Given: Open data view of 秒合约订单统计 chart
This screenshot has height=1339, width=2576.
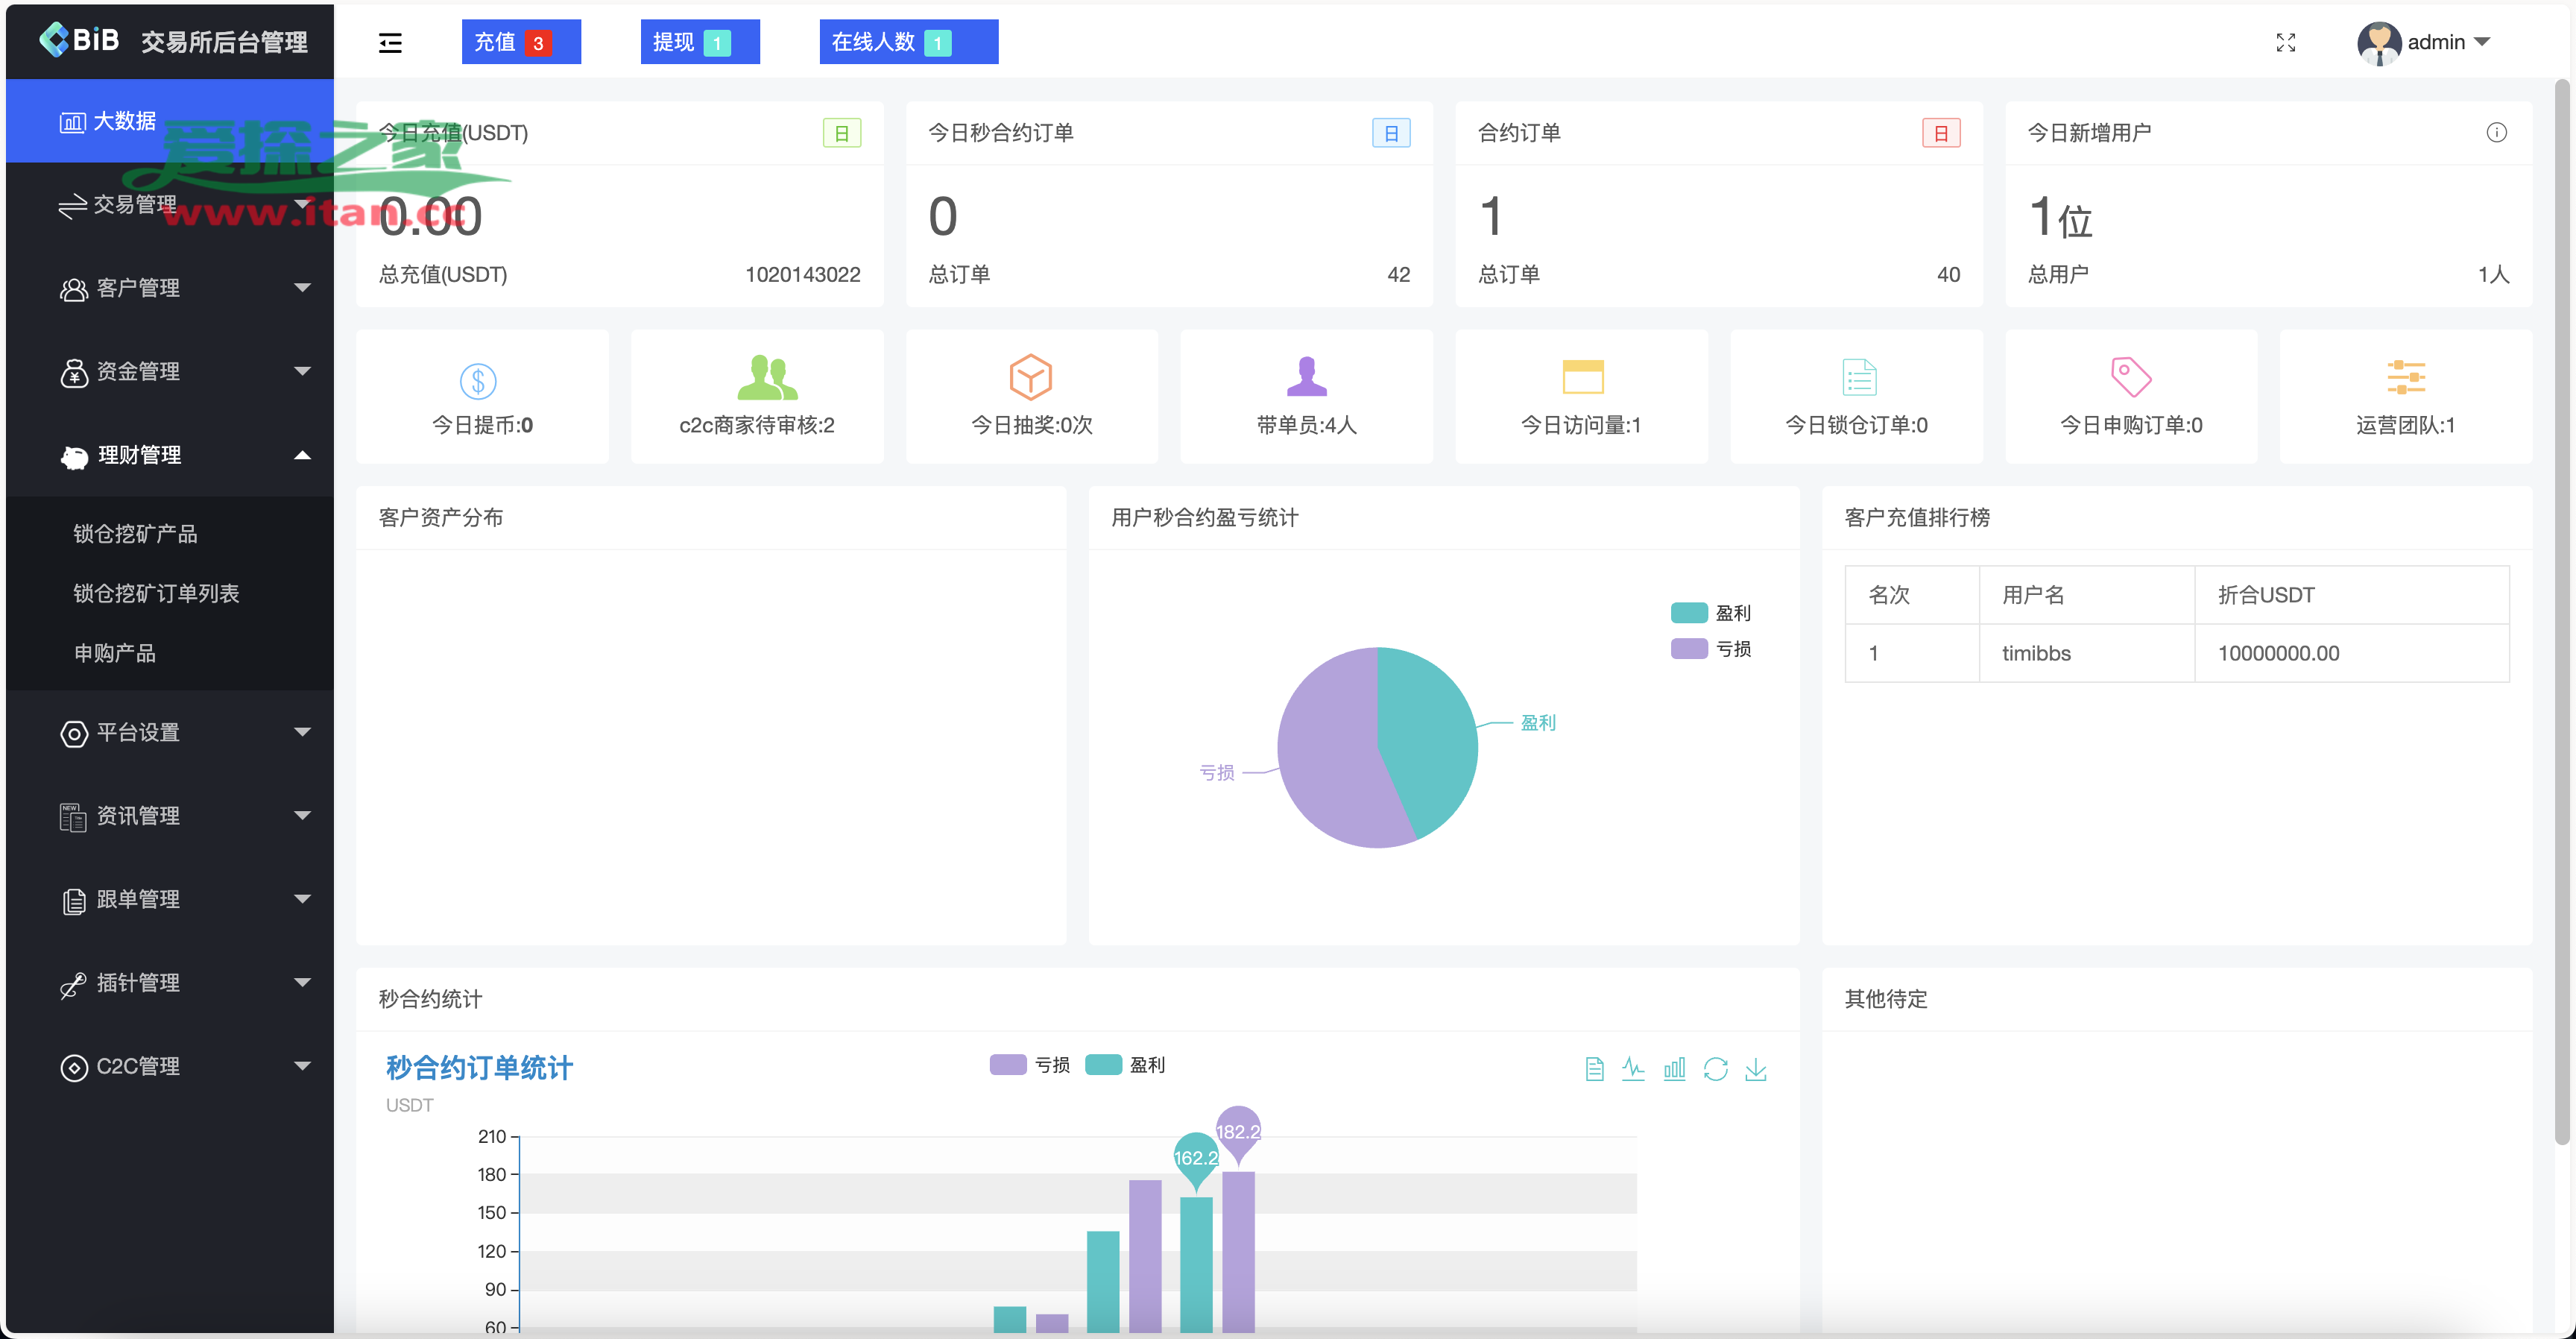Looking at the screenshot, I should (1594, 1069).
